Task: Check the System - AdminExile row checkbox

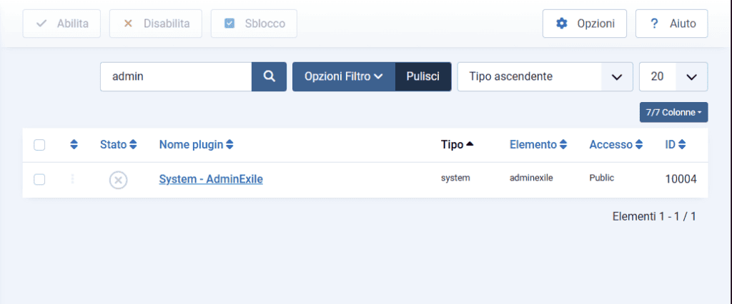Action: [x=40, y=179]
